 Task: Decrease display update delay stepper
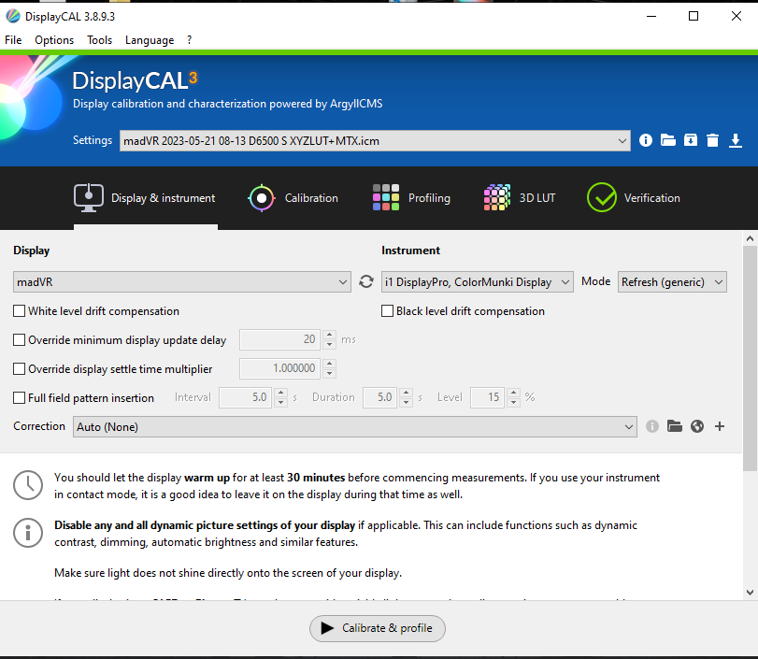(x=330, y=345)
